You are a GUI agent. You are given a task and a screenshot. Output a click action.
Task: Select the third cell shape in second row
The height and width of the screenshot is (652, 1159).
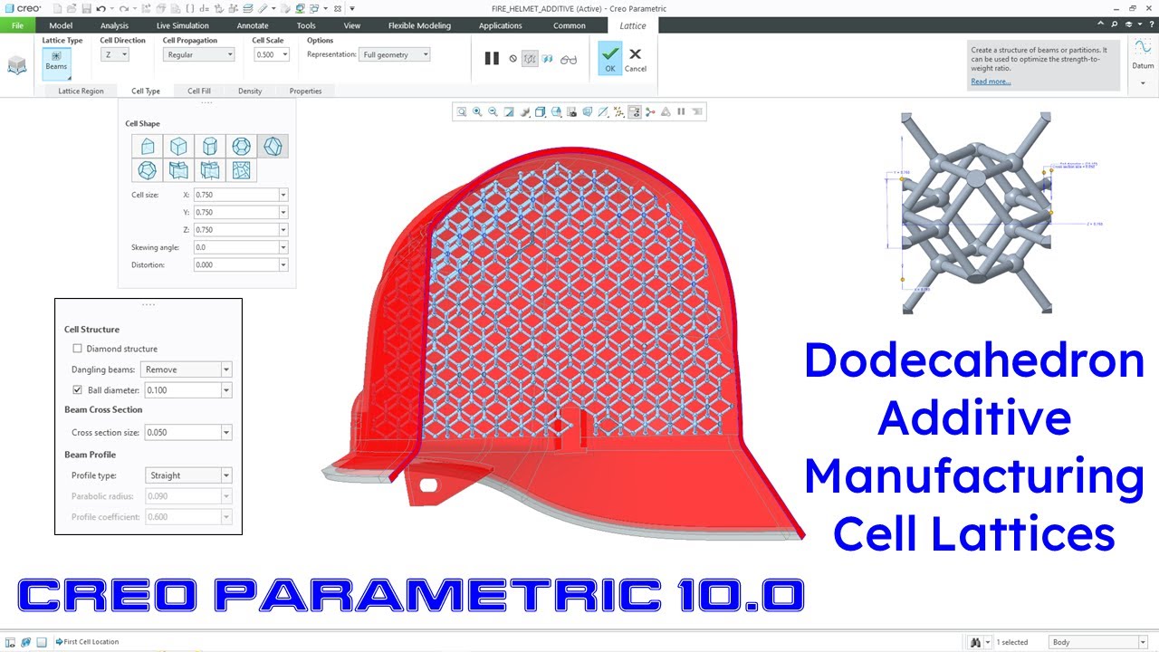210,170
